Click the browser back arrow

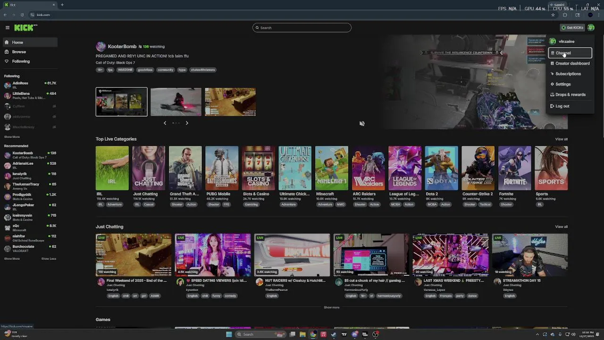coord(5,15)
